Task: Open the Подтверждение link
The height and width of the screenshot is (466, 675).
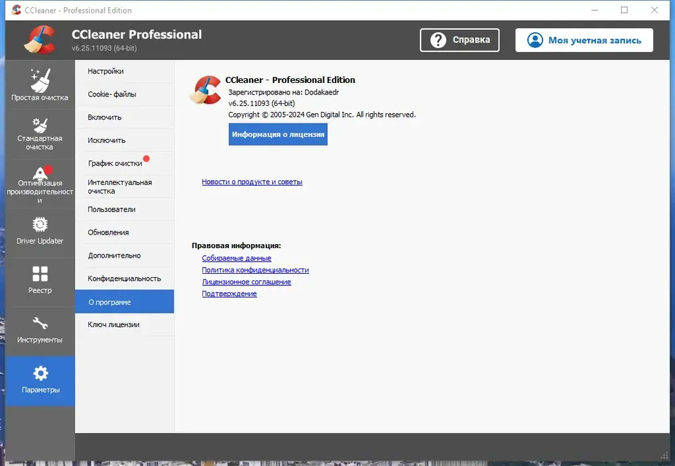Action: click(x=230, y=293)
